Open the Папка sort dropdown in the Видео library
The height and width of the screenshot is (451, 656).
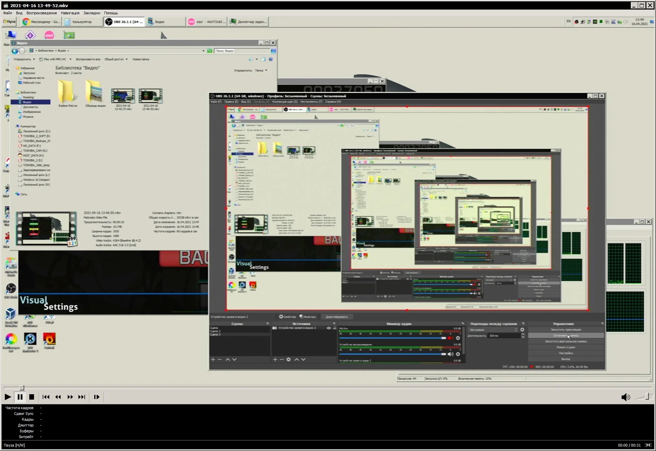pos(261,70)
